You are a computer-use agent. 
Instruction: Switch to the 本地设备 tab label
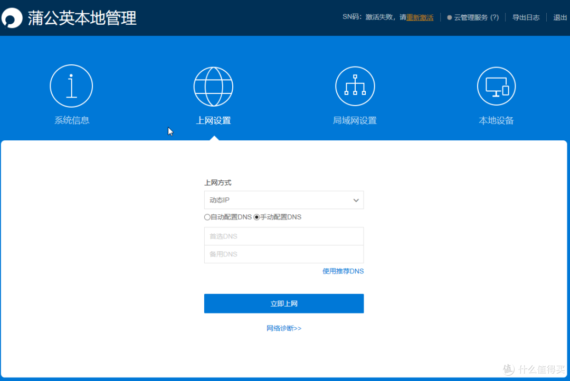496,120
